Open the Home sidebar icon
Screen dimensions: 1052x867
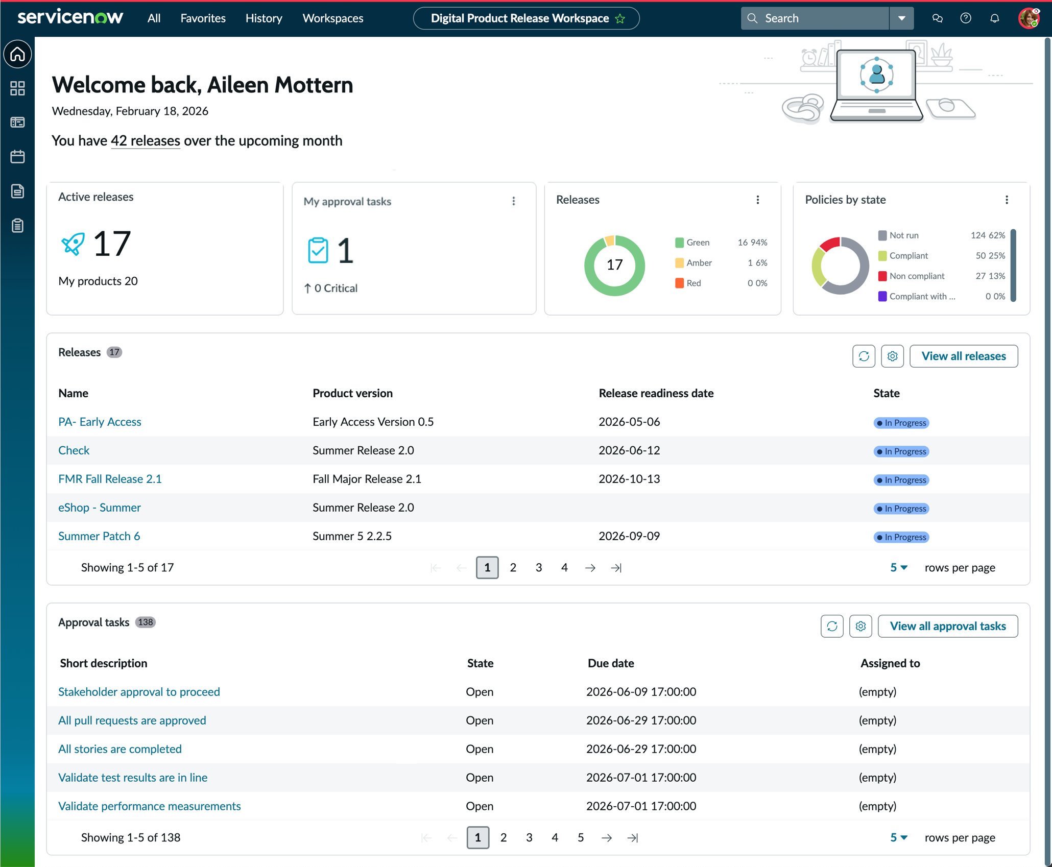point(18,54)
